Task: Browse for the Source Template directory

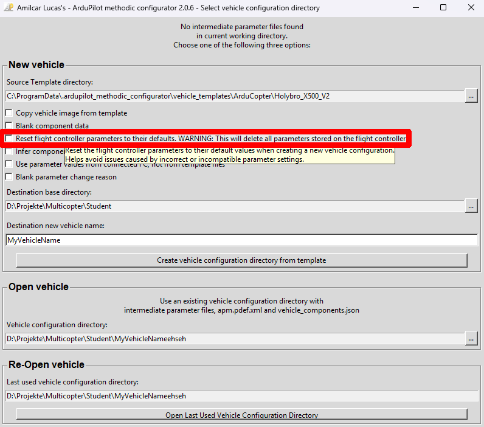Action: pos(471,96)
